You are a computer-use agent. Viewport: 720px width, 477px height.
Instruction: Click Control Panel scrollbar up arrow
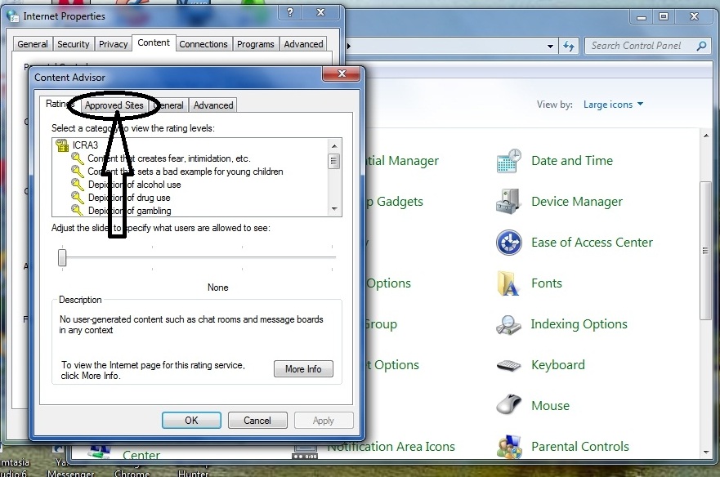click(706, 136)
